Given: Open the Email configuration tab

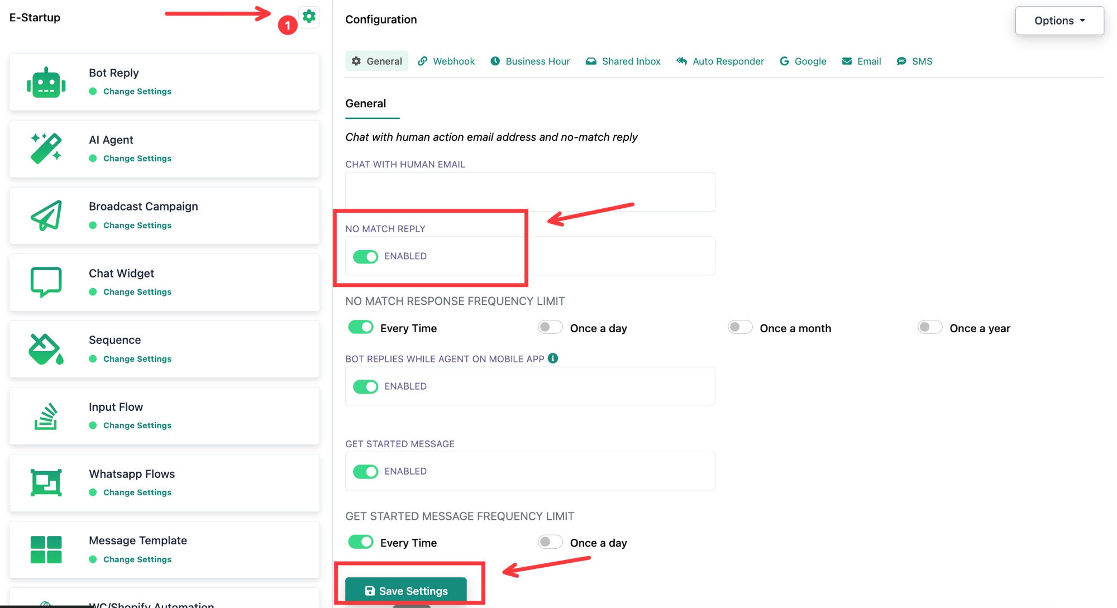Looking at the screenshot, I should click(x=861, y=61).
